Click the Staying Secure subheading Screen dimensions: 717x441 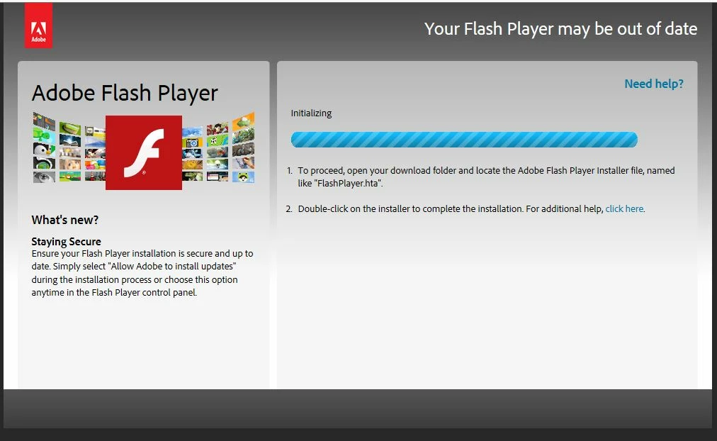(67, 241)
